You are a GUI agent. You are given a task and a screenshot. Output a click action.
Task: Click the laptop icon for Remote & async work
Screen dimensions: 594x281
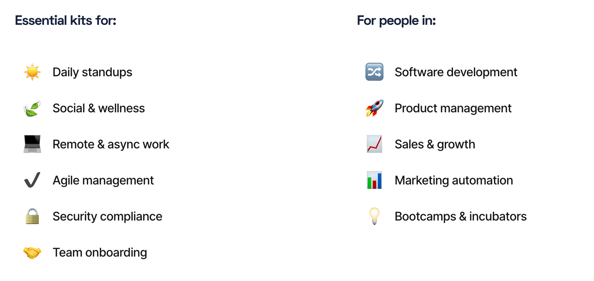pos(32,144)
